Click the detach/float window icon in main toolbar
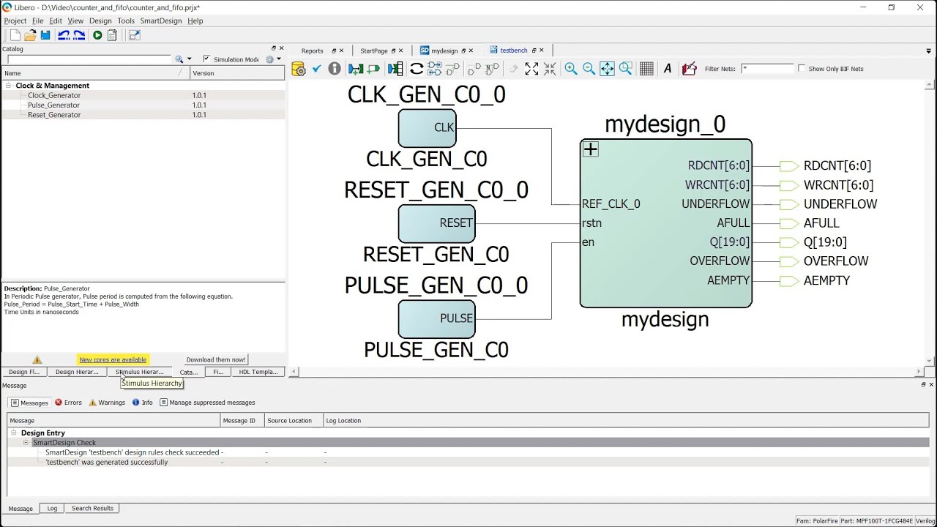The image size is (937, 527). click(x=134, y=35)
